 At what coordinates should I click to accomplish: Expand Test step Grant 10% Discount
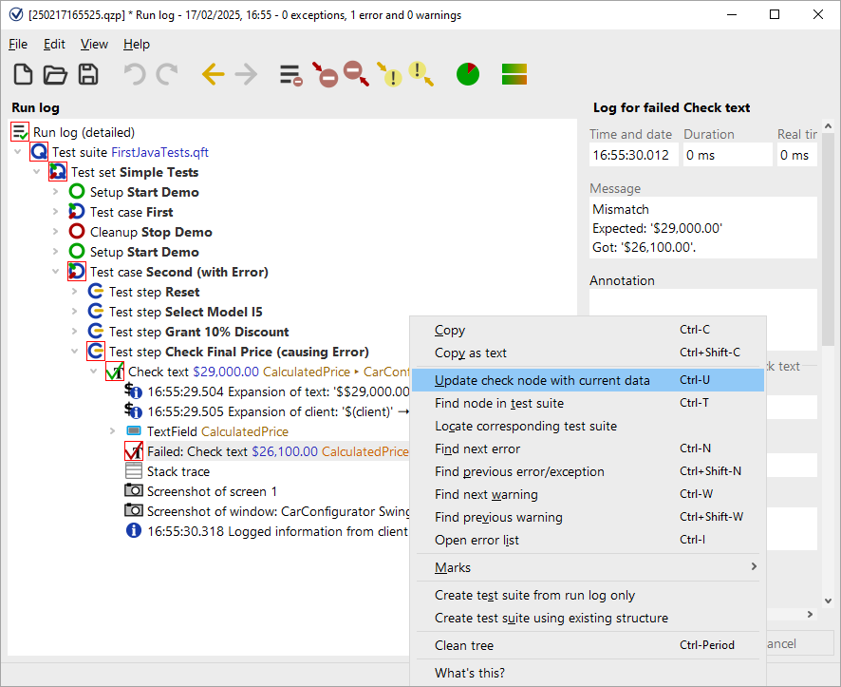click(x=75, y=332)
